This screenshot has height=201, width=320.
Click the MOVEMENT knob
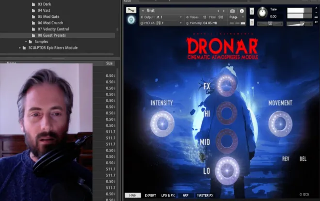[280, 124]
